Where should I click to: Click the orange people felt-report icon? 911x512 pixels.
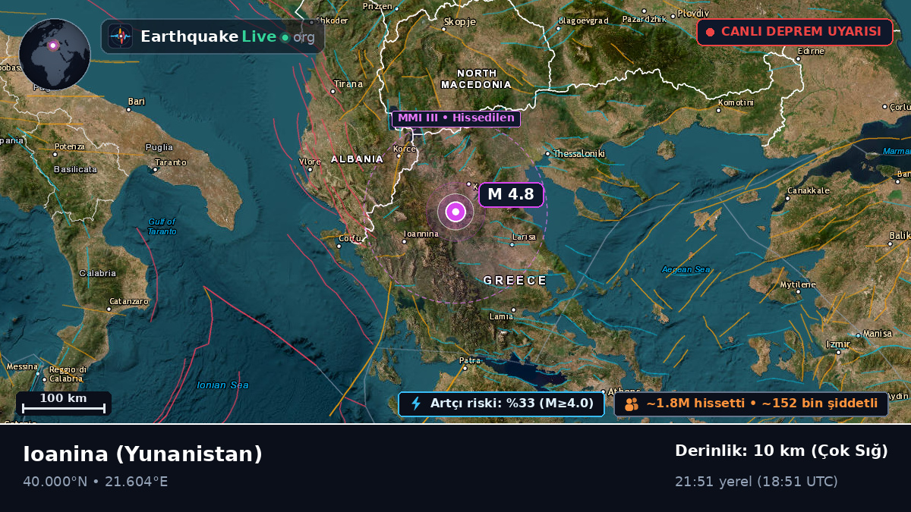[x=632, y=404]
